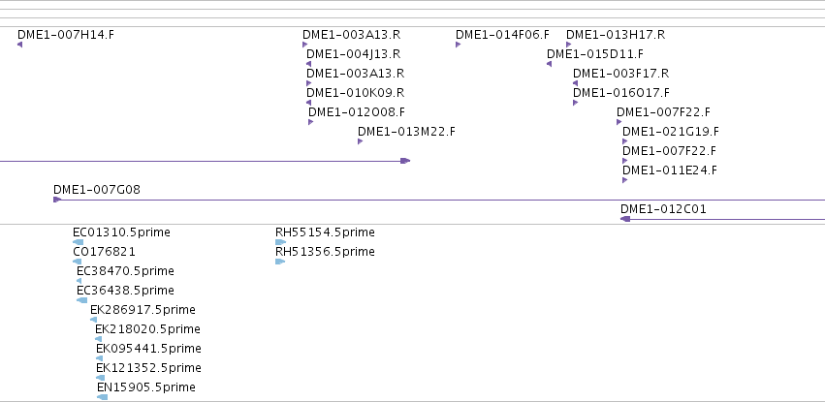Click the DME1-016O17.F feature label
Viewport: 825px width, 402px height.
coord(621,93)
